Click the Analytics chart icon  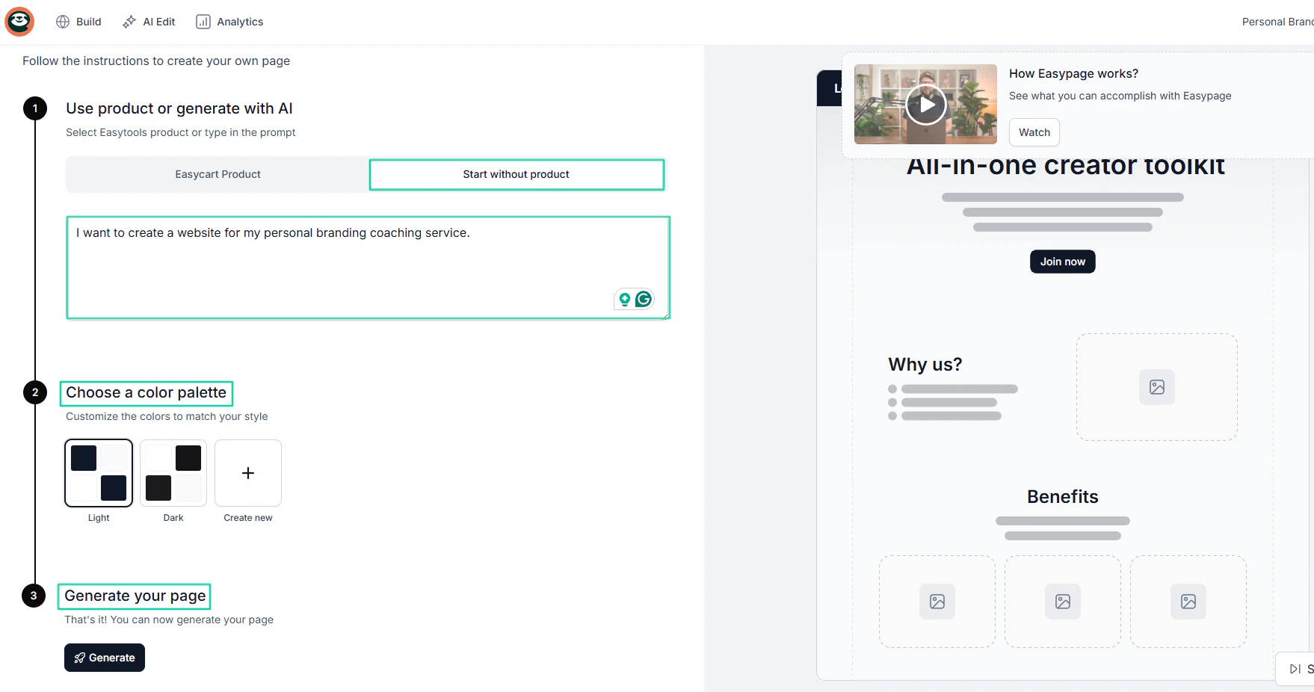coord(203,22)
